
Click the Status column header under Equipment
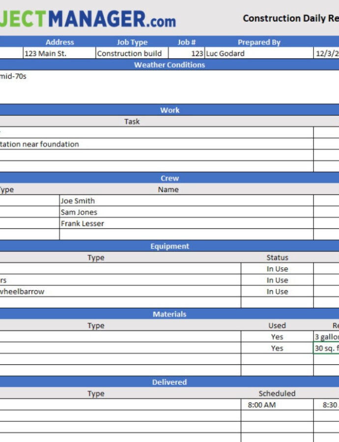click(277, 258)
